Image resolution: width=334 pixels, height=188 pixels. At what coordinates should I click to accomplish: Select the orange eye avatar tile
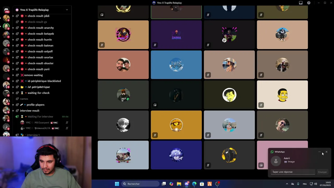point(176,125)
